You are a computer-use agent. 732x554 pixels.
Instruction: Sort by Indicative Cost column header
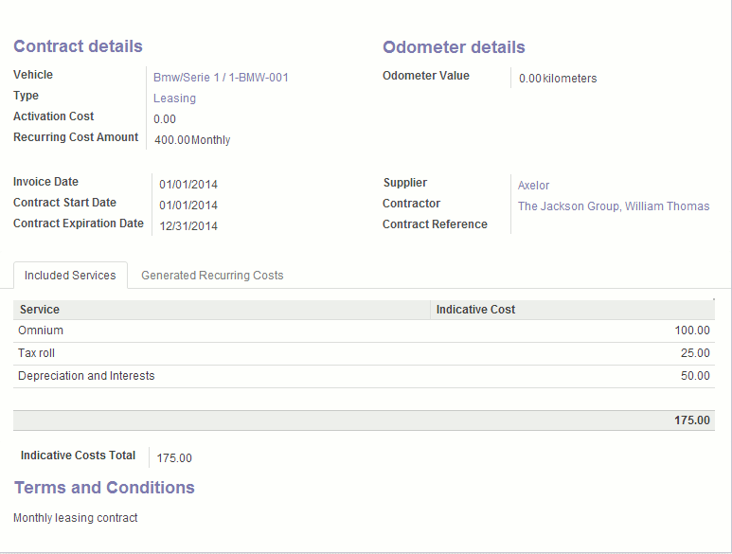(x=475, y=310)
